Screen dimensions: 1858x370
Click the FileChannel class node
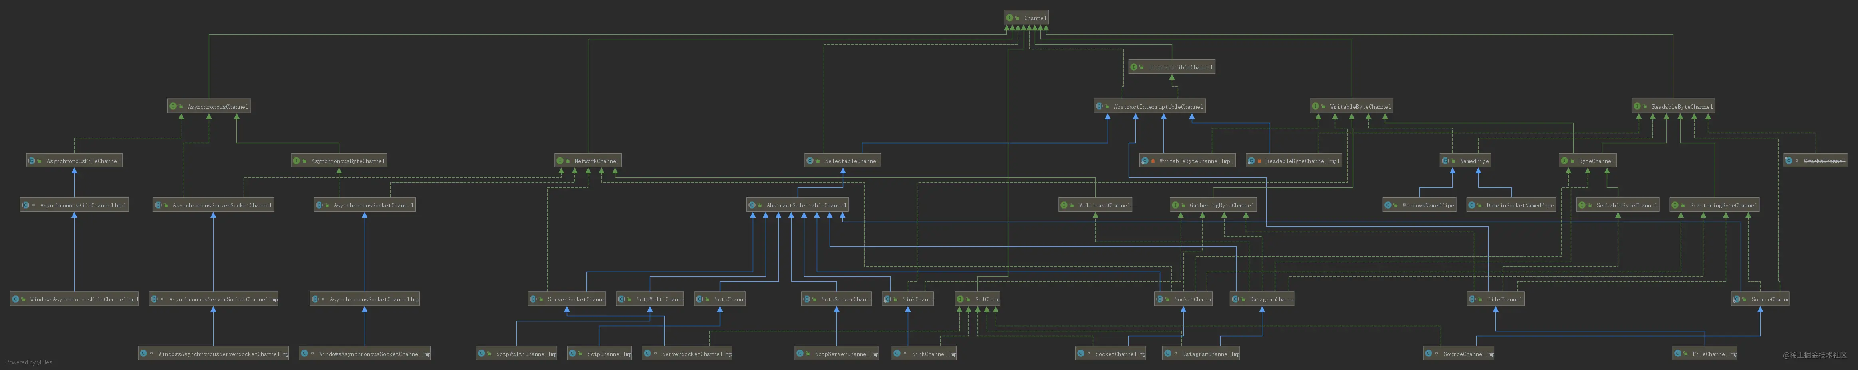click(x=1496, y=299)
